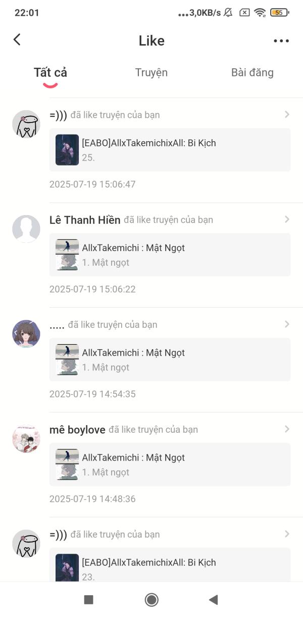Expand the chevron next to mê boylove notification

pyautogui.click(x=287, y=429)
